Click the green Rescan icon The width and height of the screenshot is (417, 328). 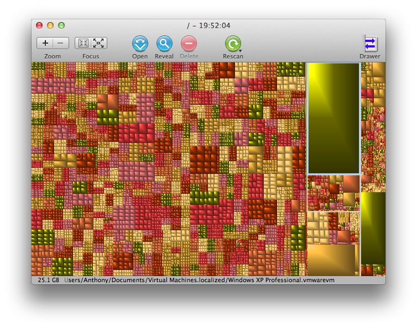coord(233,44)
